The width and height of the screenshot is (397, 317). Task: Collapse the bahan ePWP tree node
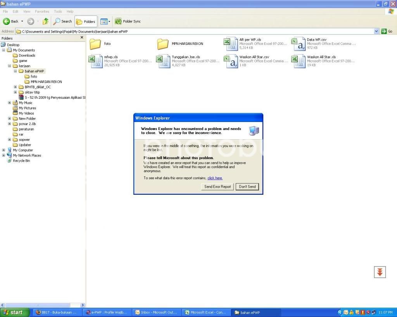click(x=15, y=71)
